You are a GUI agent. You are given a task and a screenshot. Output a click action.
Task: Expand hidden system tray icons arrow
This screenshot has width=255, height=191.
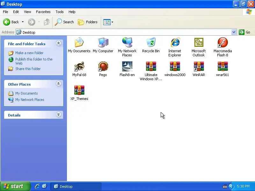coord(231,186)
